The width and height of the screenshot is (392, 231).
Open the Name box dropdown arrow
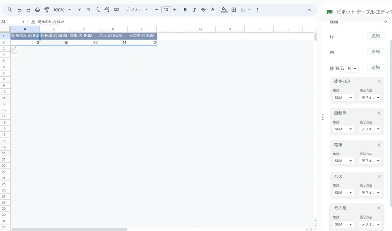tap(23, 22)
